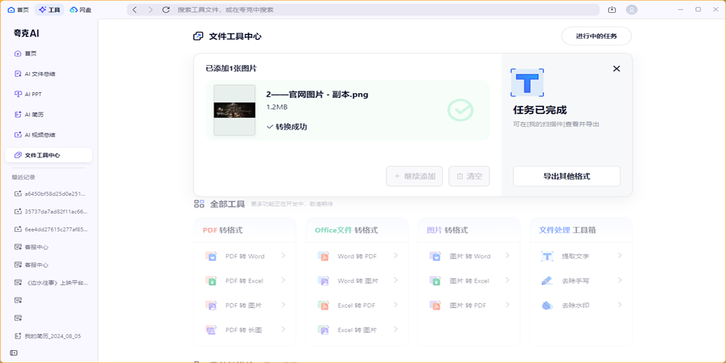Screen dimensions: 726x363
Task: Open AI PPT from the sidebar
Action: point(36,94)
